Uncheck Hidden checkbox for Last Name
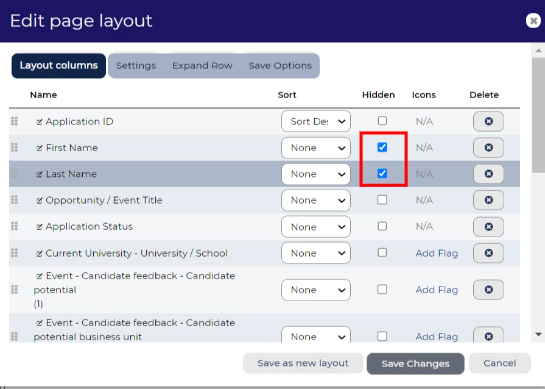Image resolution: width=545 pixels, height=389 pixels. (x=382, y=173)
